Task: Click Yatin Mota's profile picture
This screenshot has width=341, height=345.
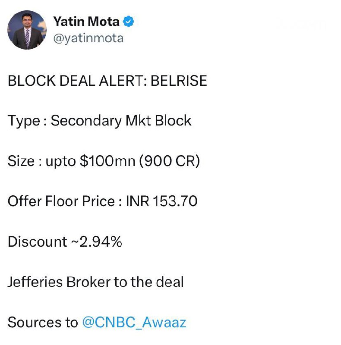Action: pyautogui.click(x=27, y=30)
